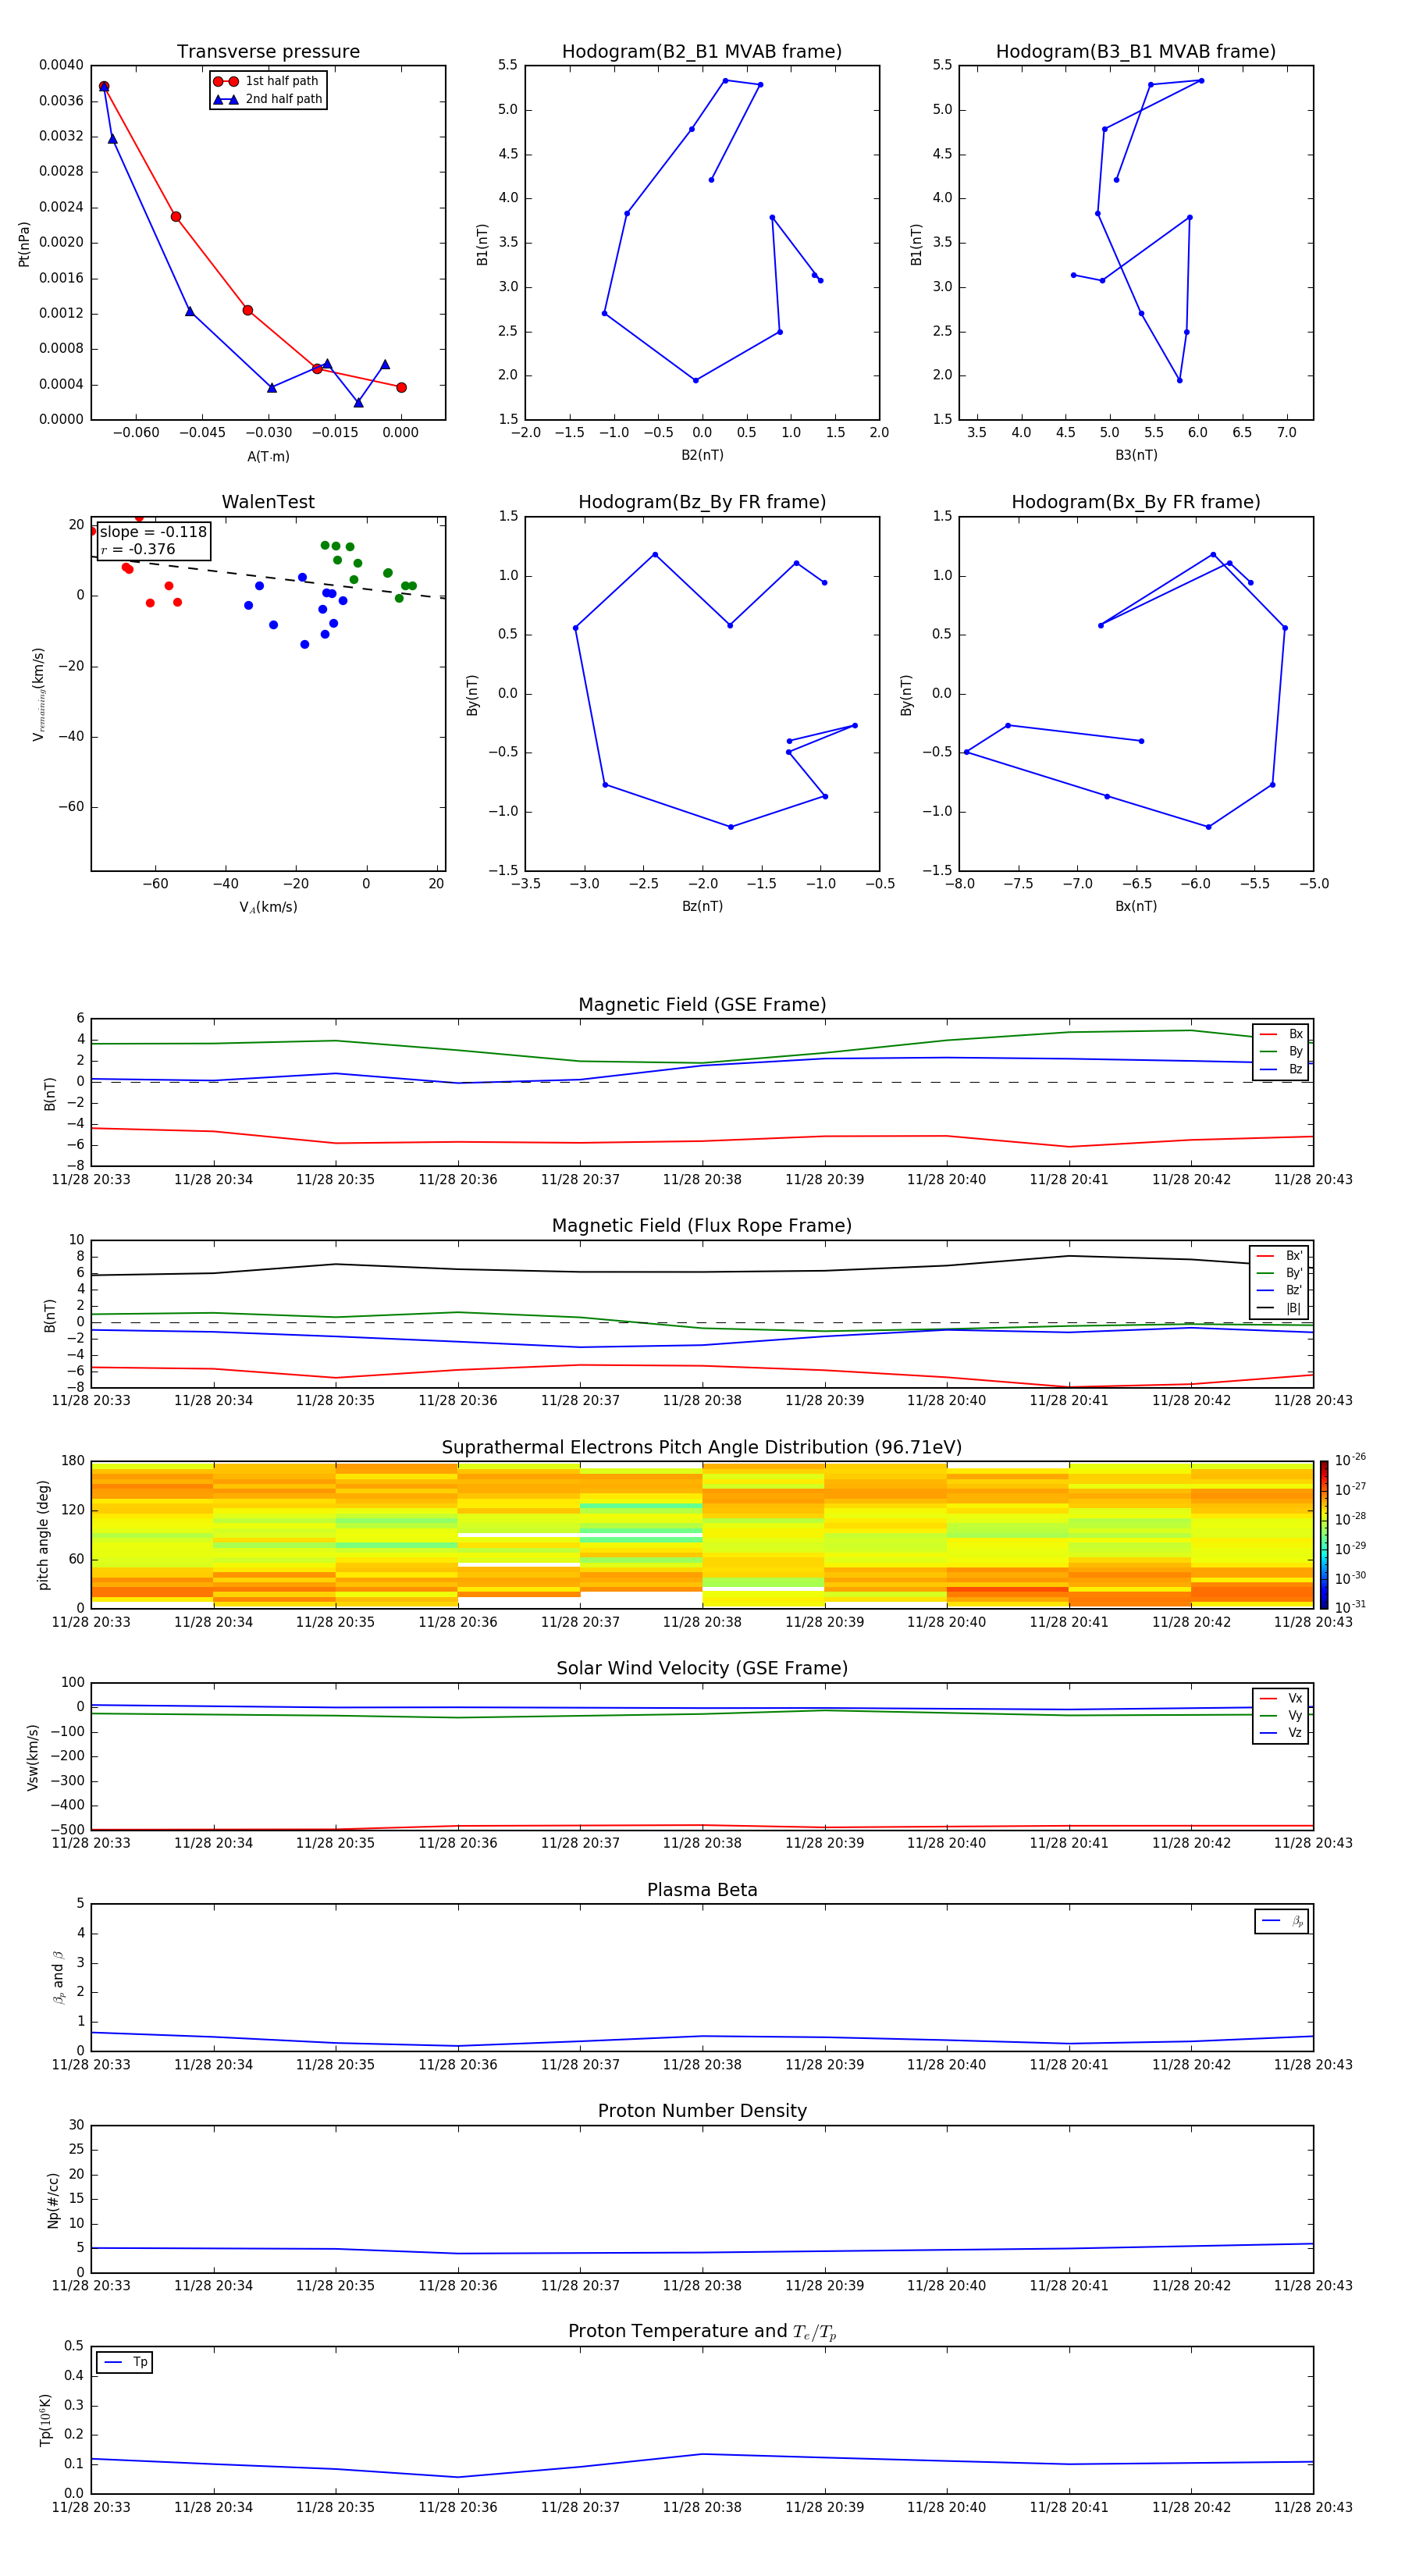Click the "Tp" legend in proton temperature plot

[x=140, y=2362]
